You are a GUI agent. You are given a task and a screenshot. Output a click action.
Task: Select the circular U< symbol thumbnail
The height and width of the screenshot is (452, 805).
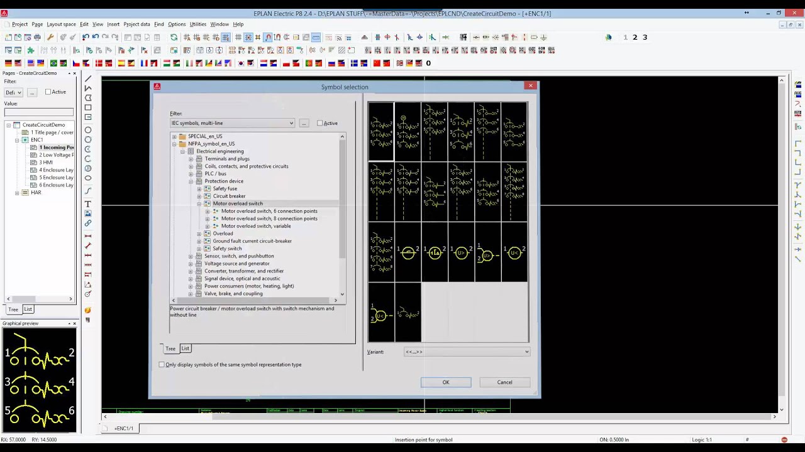pos(514,253)
